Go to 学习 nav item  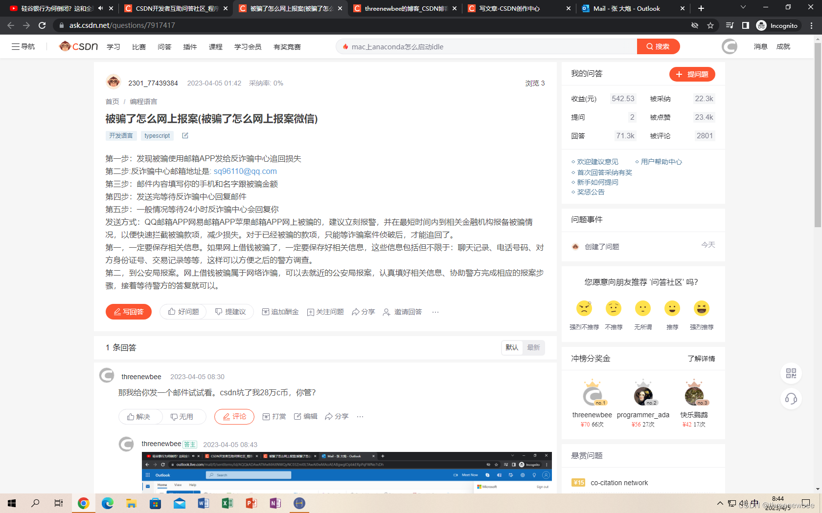(x=114, y=47)
